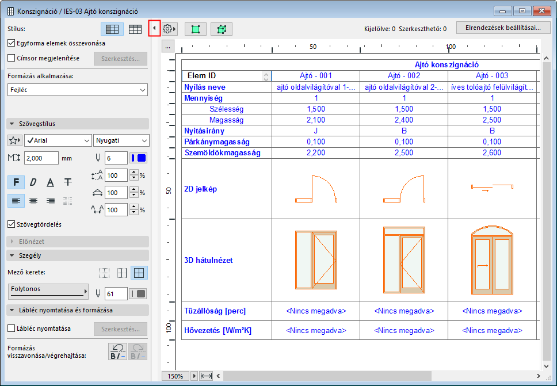
Task: Enable Lábléc nyomtatása checkbox
Action: click(x=12, y=329)
